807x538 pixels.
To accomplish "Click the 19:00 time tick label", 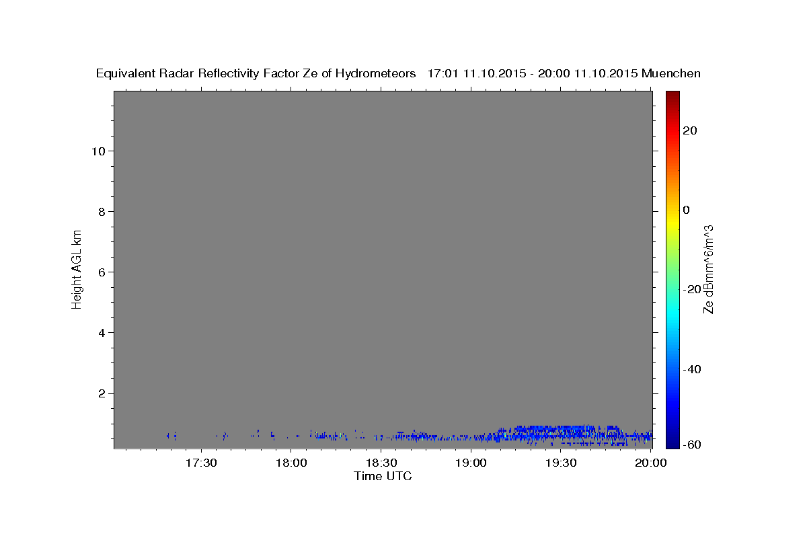I will pyautogui.click(x=471, y=463).
